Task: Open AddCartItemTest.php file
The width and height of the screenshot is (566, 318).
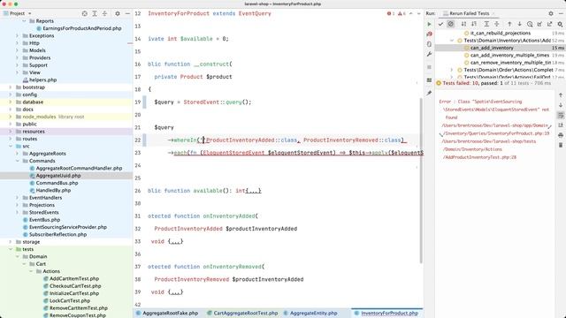Action: [x=74, y=279]
